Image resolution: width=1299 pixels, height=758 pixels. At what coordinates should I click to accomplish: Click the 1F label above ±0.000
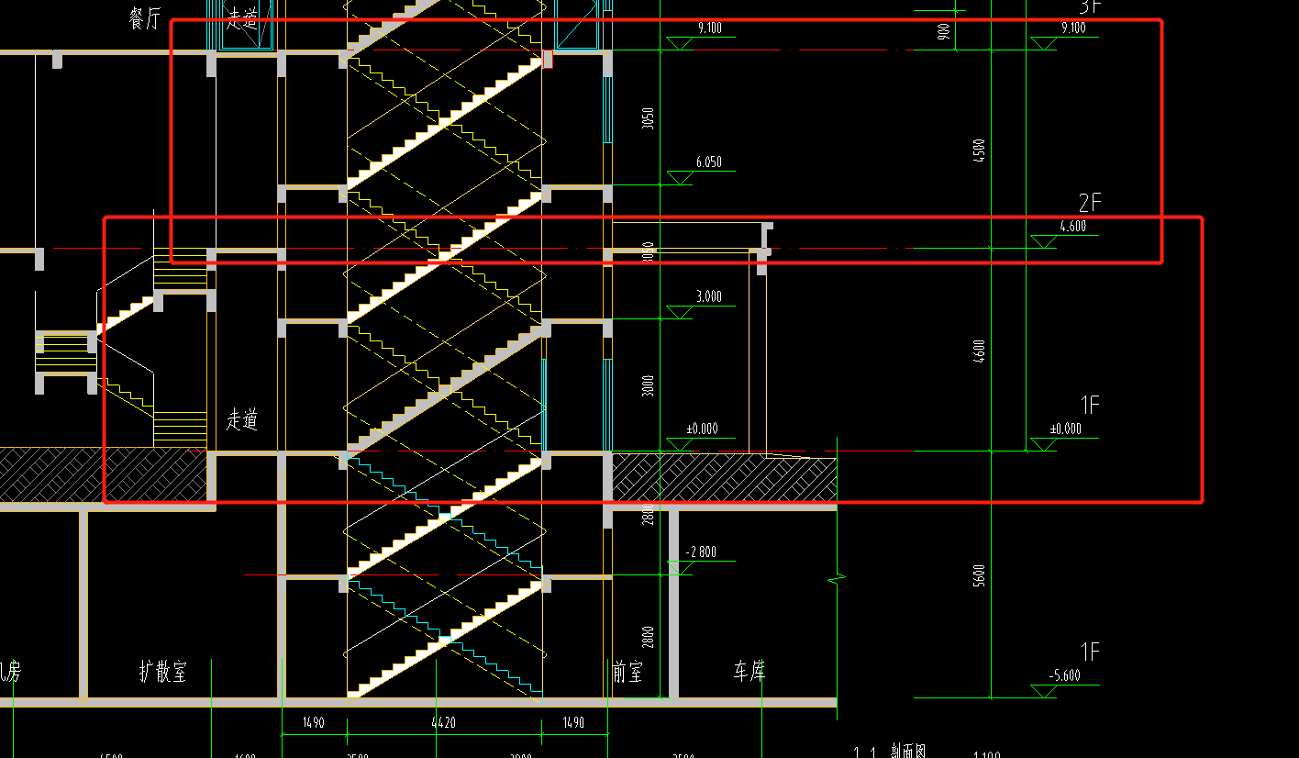(x=1089, y=405)
